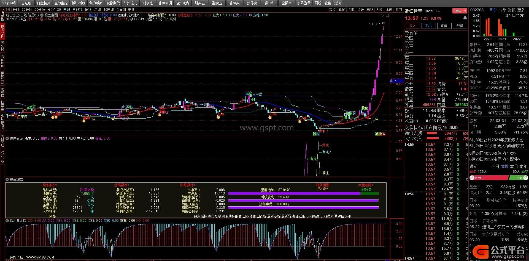Click 标记 in chart toolbar
The height and width of the screenshot is (261, 529).
click(389, 10)
